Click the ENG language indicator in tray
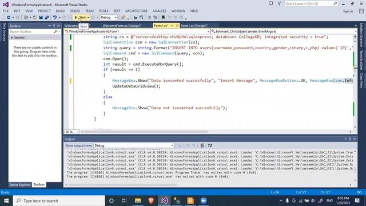 [x=329, y=201]
